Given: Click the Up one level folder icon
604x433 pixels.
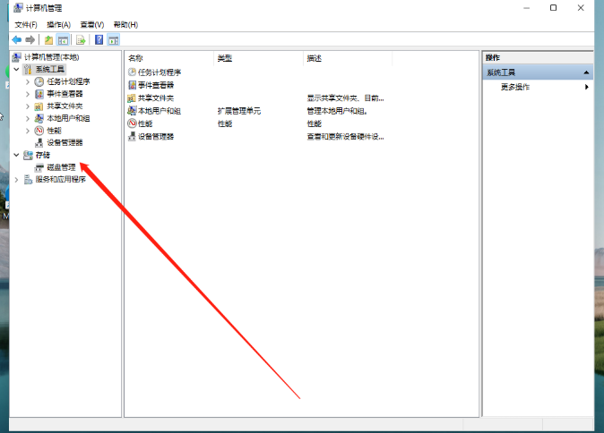Looking at the screenshot, I should pos(48,40).
